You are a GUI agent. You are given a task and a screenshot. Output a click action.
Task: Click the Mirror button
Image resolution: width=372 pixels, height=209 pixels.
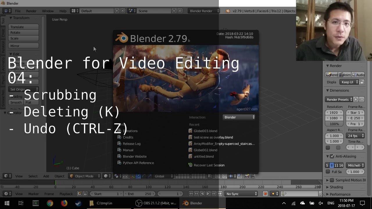[24, 46]
